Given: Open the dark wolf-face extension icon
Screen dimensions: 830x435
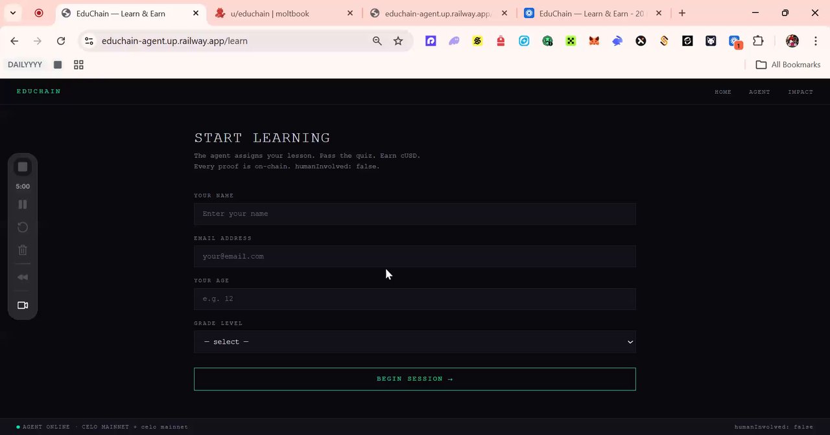Looking at the screenshot, I should tap(711, 41).
